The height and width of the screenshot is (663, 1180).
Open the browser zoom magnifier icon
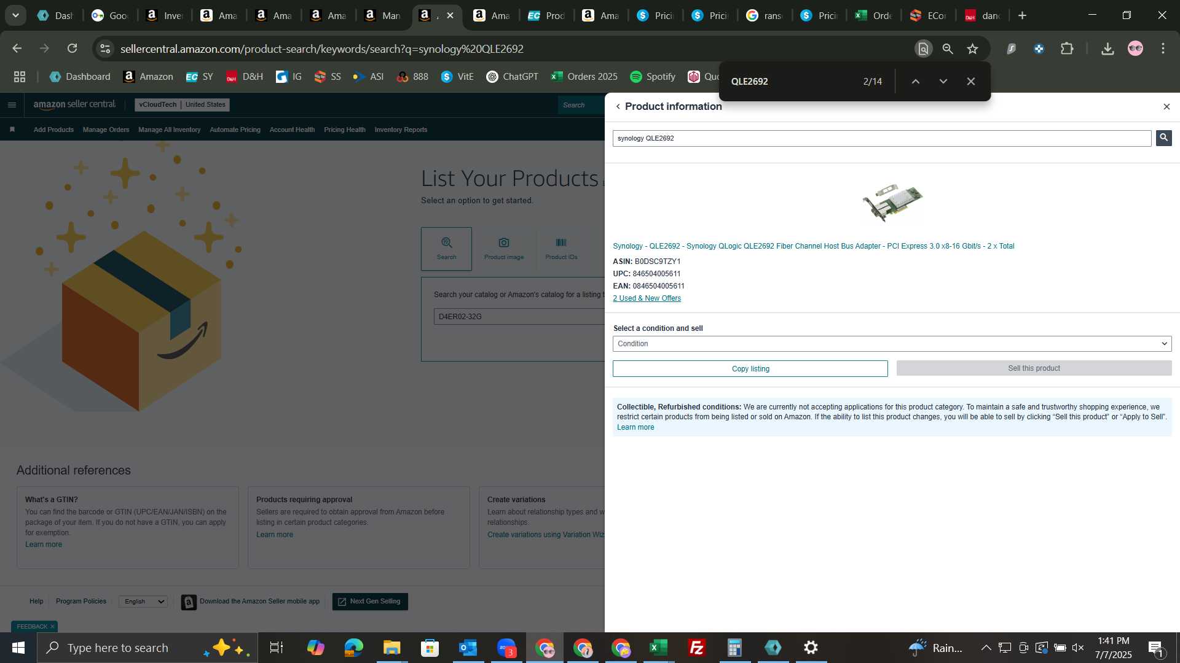click(948, 48)
